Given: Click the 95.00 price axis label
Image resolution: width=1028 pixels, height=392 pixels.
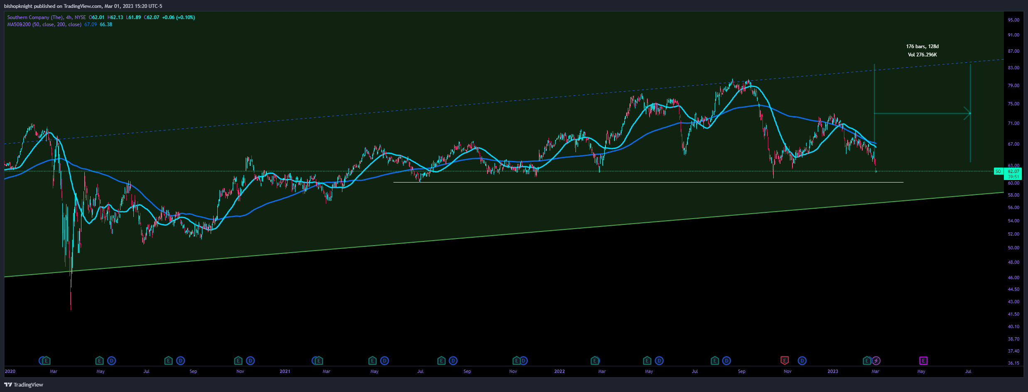Looking at the screenshot, I should (x=1013, y=20).
